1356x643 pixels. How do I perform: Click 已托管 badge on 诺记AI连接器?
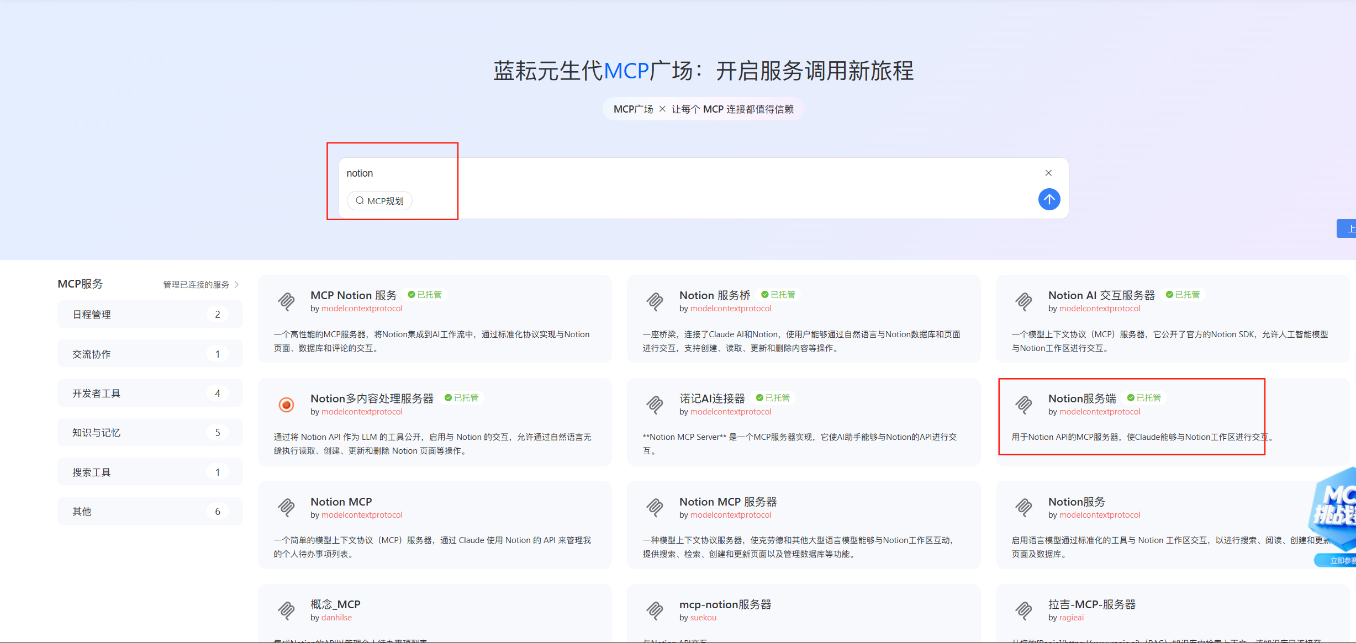coord(773,398)
